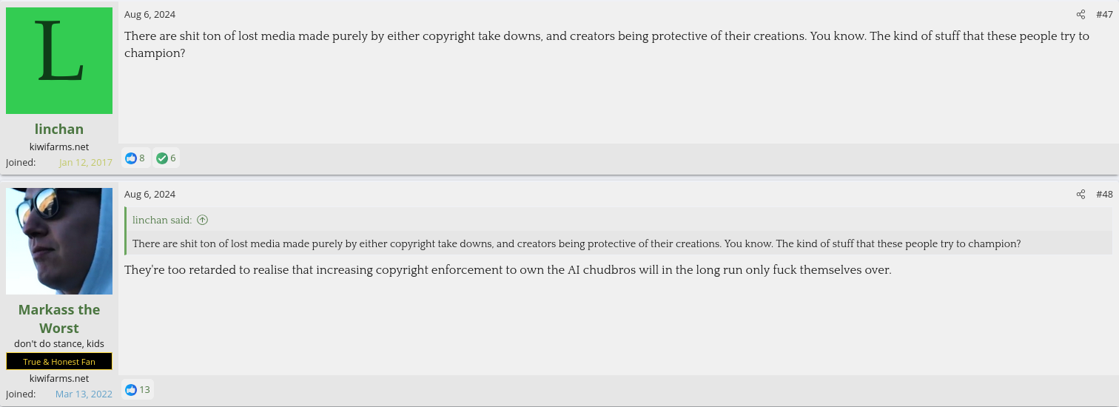Open the #47 post permalink
1119x407 pixels.
click(x=1104, y=15)
